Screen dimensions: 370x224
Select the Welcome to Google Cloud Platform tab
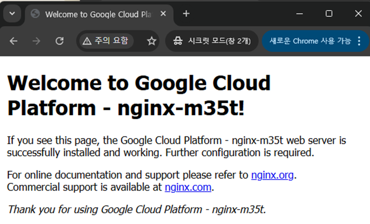pos(99,15)
